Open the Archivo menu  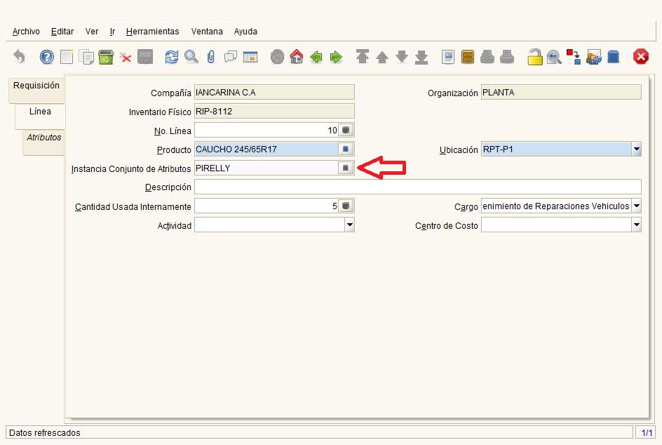tap(26, 32)
